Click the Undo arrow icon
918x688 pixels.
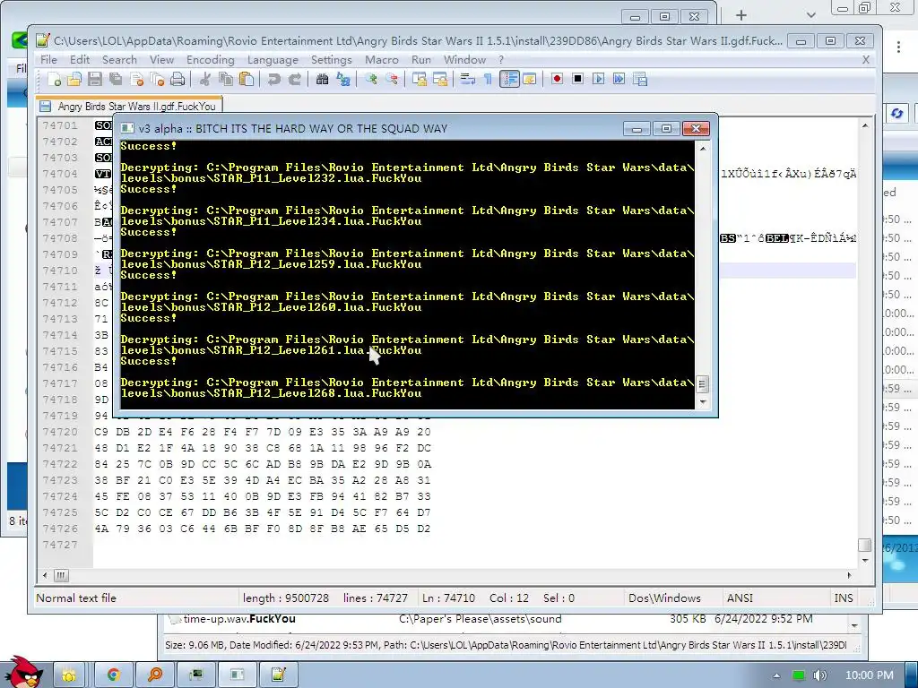pyautogui.click(x=273, y=79)
